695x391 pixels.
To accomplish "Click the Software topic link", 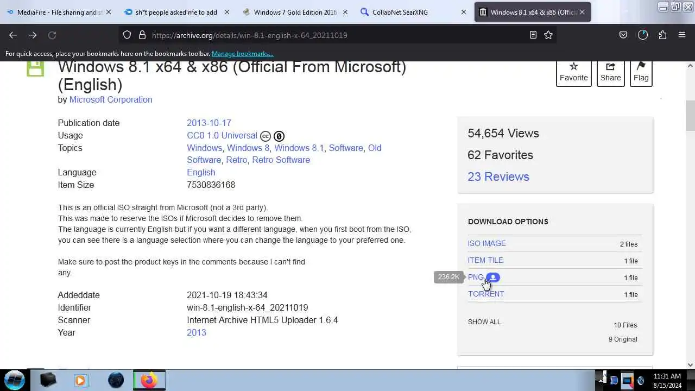I will [345, 148].
